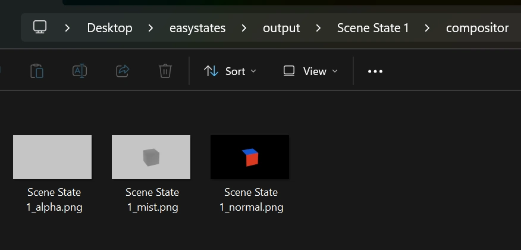Click the Paste clipboard icon
This screenshot has height=250, width=521.
pyautogui.click(x=37, y=71)
